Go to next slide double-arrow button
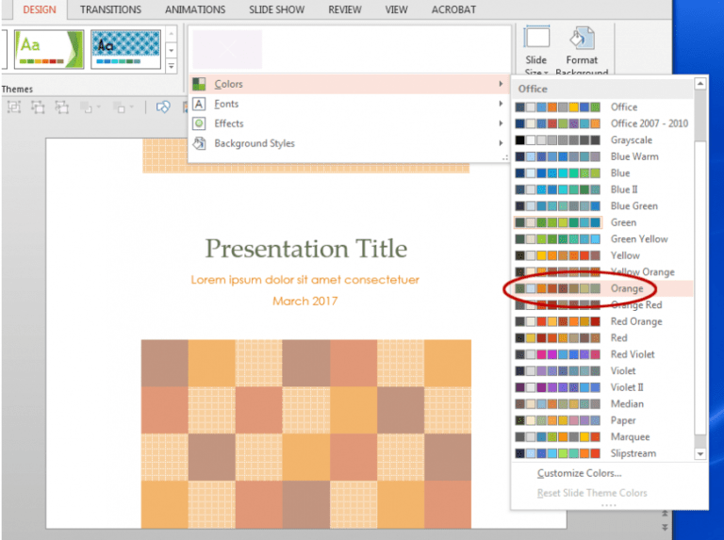The width and height of the screenshot is (724, 540). tap(665, 527)
